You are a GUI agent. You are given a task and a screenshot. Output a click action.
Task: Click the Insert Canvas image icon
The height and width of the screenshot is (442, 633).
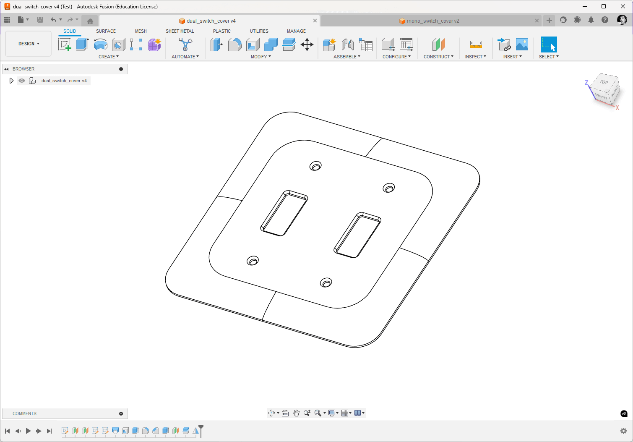click(x=522, y=44)
